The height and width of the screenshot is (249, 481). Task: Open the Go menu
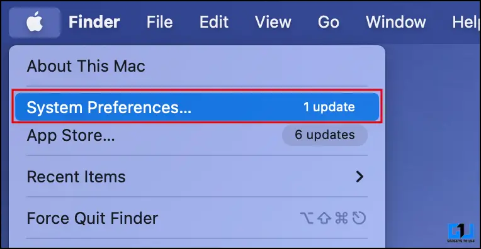pos(328,22)
